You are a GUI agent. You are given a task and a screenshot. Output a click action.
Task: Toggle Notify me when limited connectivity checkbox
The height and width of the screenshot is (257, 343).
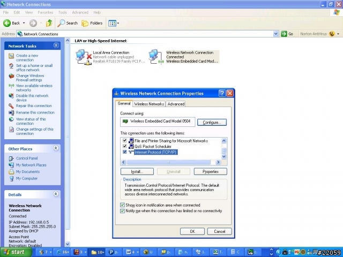(x=123, y=211)
